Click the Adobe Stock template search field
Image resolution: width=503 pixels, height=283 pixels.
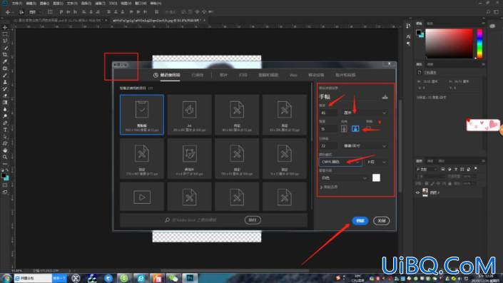(x=204, y=220)
